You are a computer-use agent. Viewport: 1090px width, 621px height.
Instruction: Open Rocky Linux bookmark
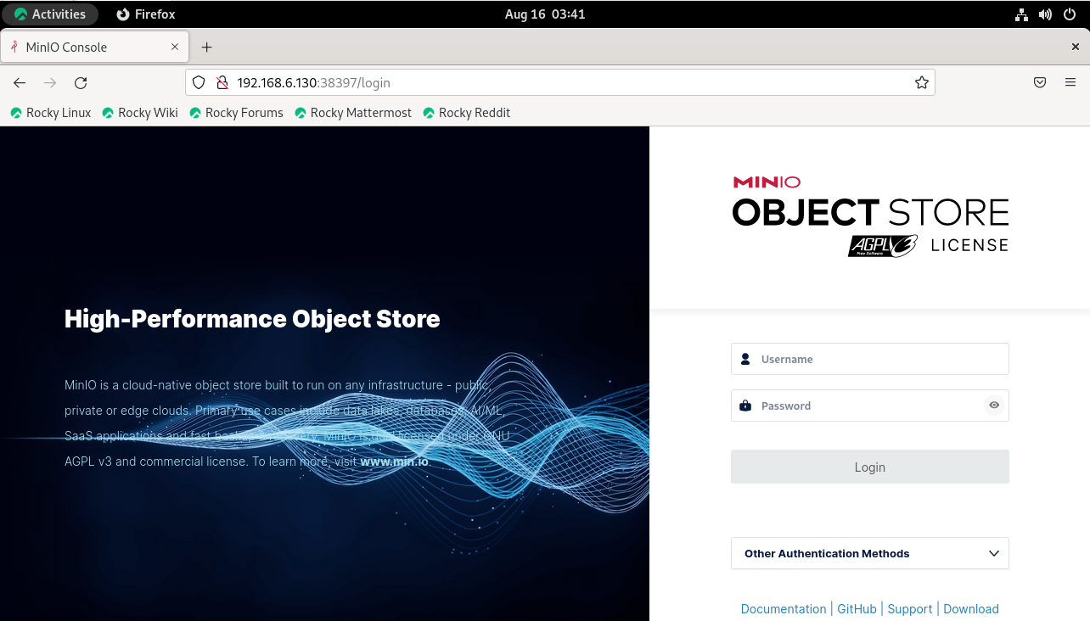coord(50,113)
